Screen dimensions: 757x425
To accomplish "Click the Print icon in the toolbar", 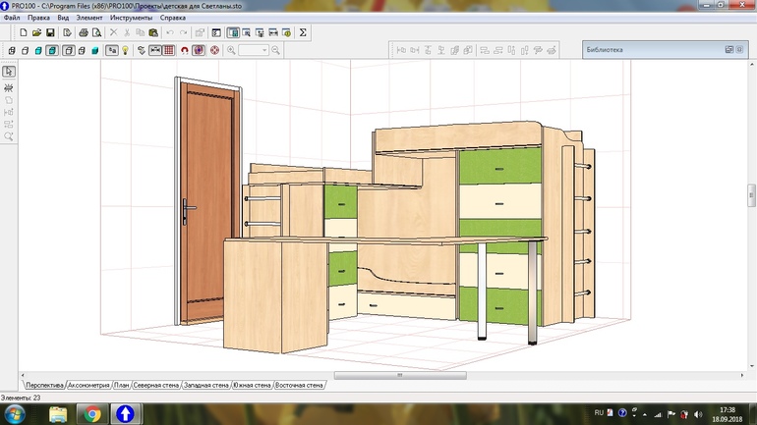I will tap(83, 32).
